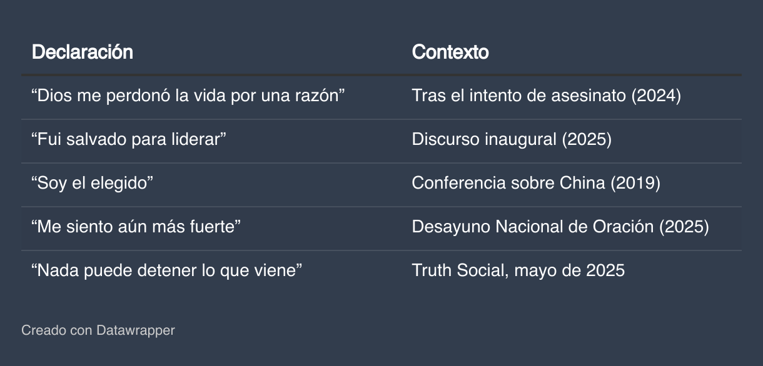Click the “Desayuno Nacional de Oración (2025)” cell
Screen dimensions: 763x366
click(560, 227)
